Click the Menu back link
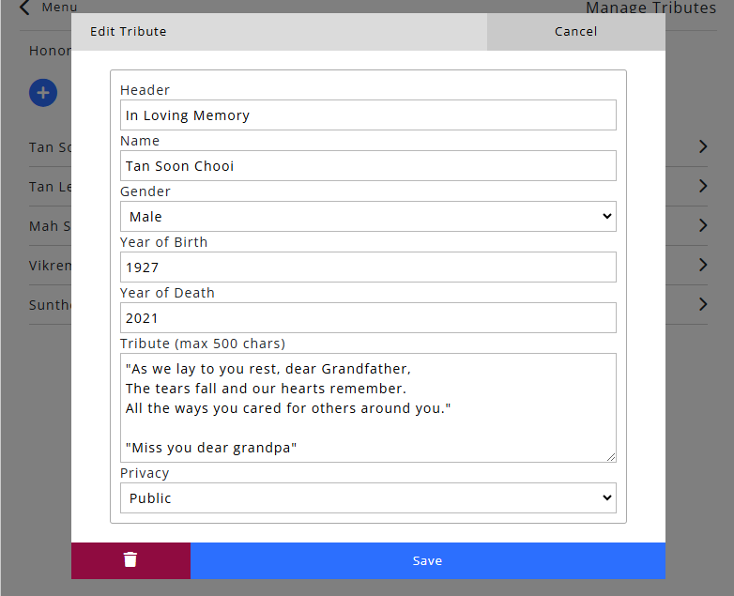734x596 pixels. [59, 8]
